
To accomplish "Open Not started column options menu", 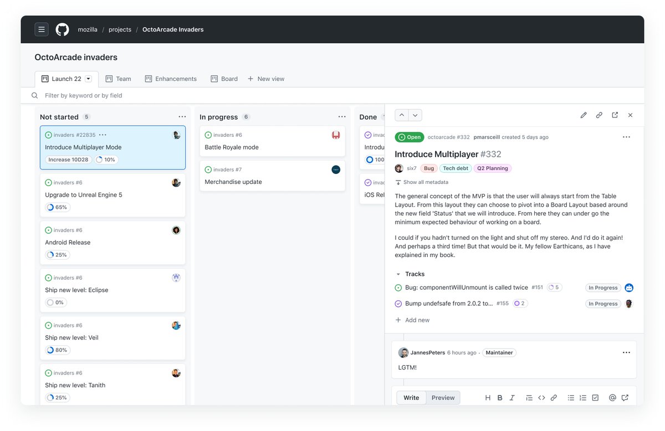I will (182, 117).
